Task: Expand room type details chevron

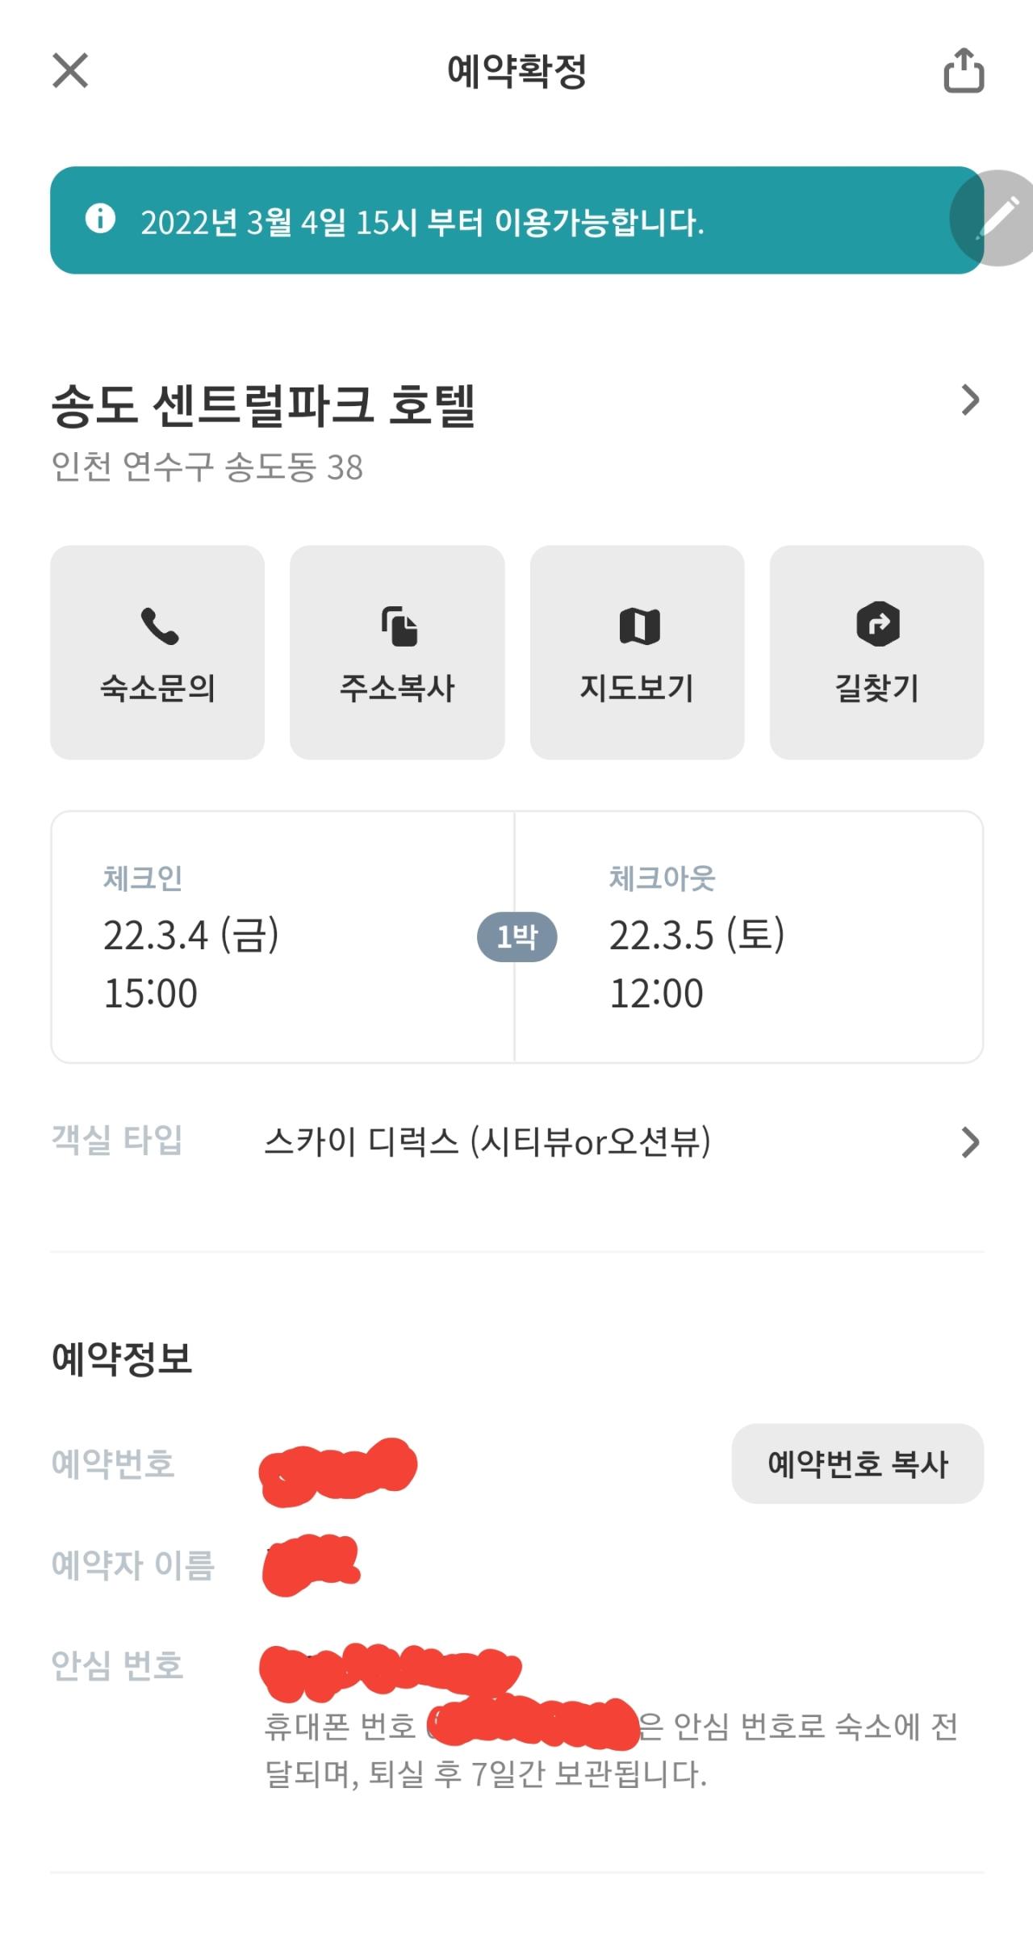Action: [x=970, y=1142]
